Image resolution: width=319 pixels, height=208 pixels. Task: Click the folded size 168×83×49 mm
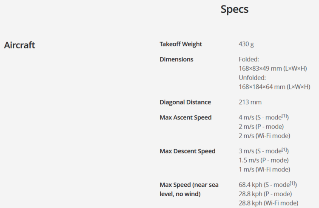(273, 69)
